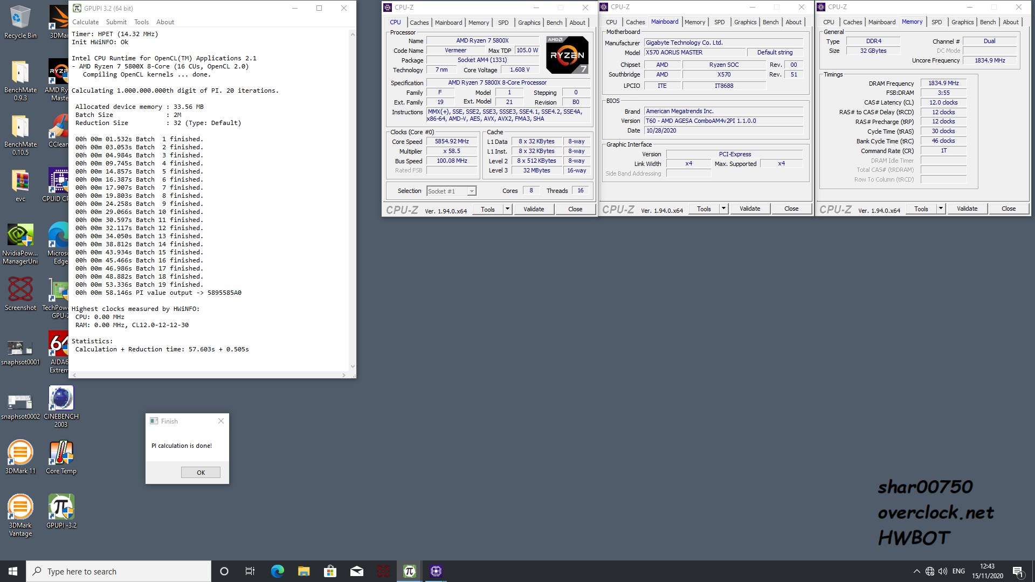Select Graphics tab in Memory CPU-Z window
The image size is (1035, 582).
(x=962, y=22)
